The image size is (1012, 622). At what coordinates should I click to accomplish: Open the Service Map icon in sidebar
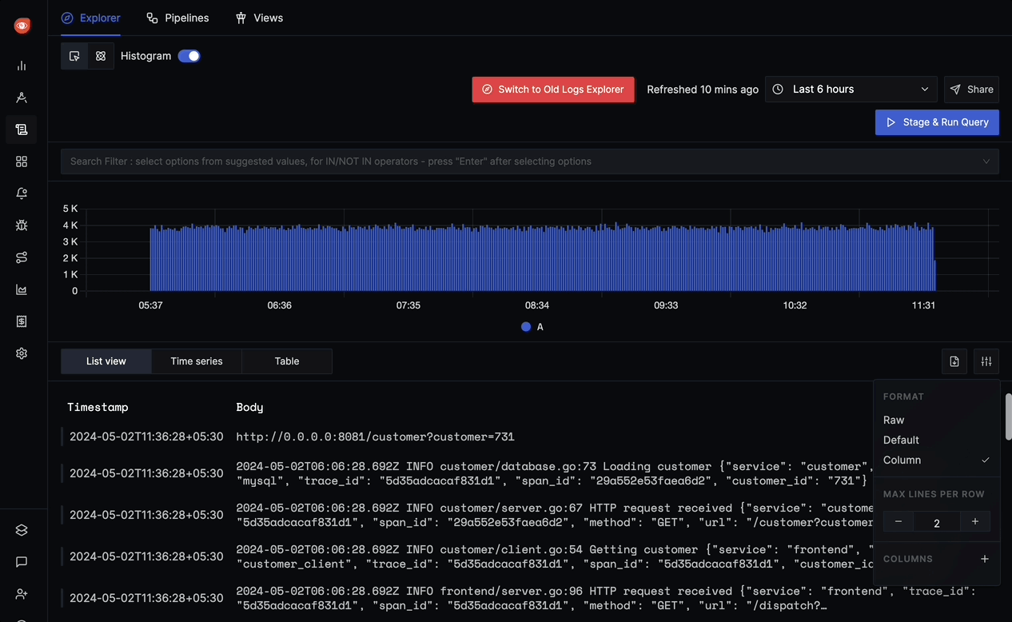[22, 257]
